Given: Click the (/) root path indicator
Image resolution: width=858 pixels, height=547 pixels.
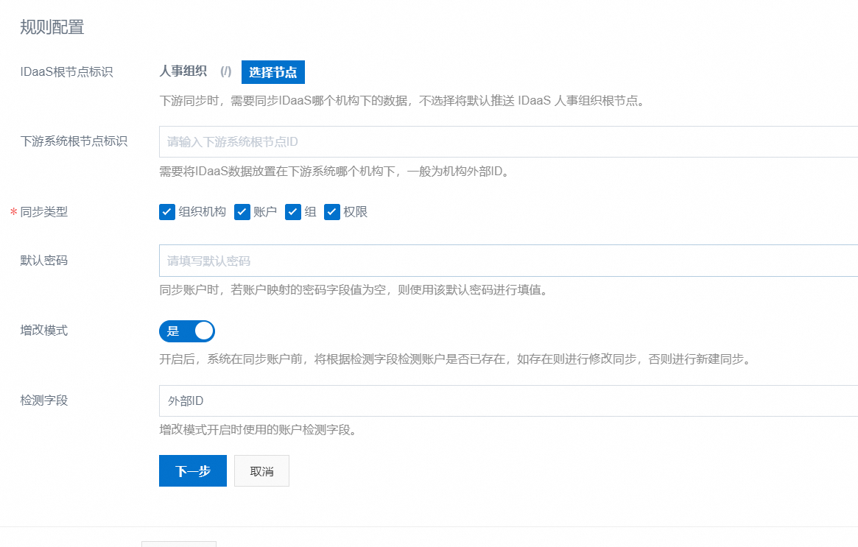Looking at the screenshot, I should [x=225, y=72].
